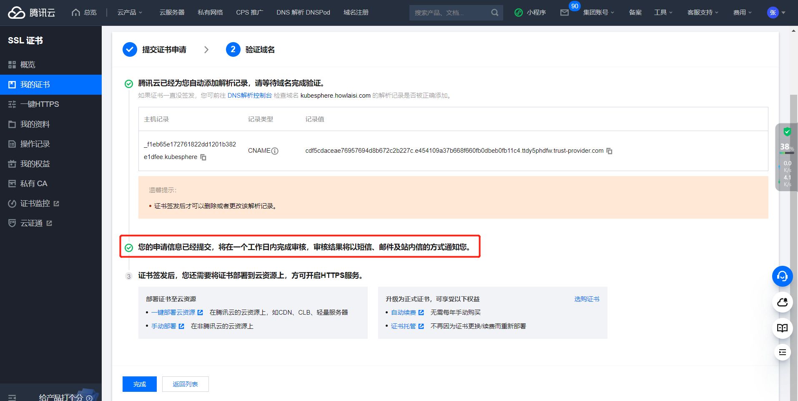The height and width of the screenshot is (401, 798).
Task: Expand the 云产品 dropdown
Action: click(x=130, y=13)
